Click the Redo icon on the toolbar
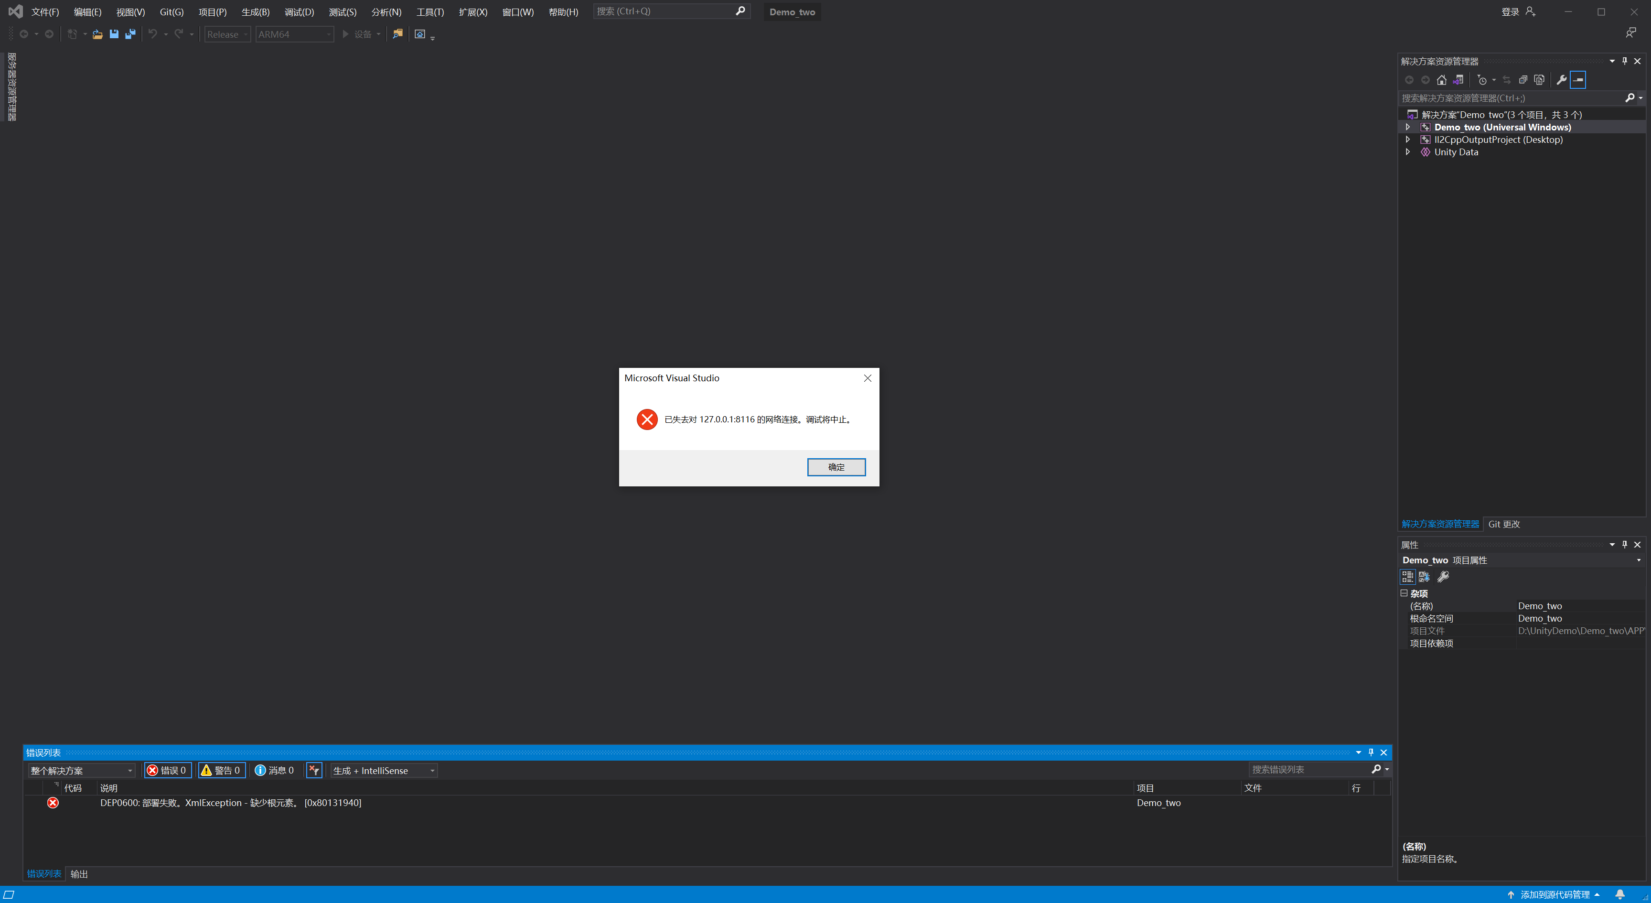Viewport: 1651px width, 903px height. point(178,34)
